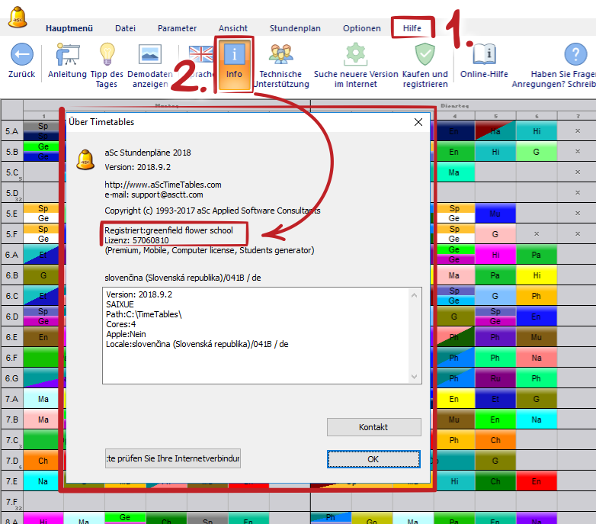Click orange Ch card in Dienstag 7.C row
596x524 pixels.
[495, 440]
